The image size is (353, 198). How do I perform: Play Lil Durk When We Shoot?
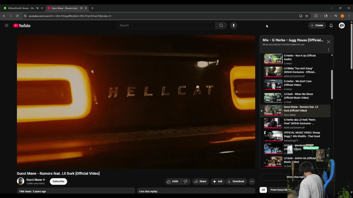295,98
